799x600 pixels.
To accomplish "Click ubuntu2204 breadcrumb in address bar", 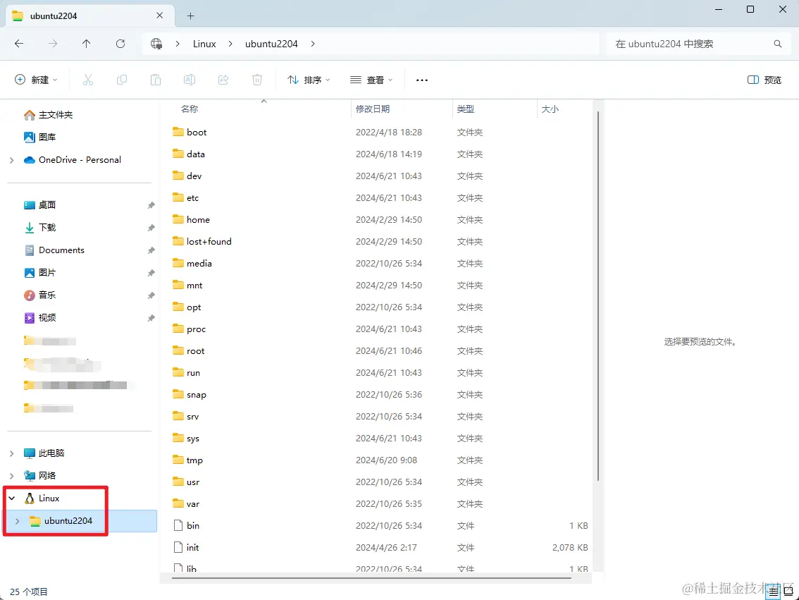I will point(271,44).
